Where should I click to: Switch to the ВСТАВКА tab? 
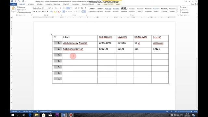(31, 4)
